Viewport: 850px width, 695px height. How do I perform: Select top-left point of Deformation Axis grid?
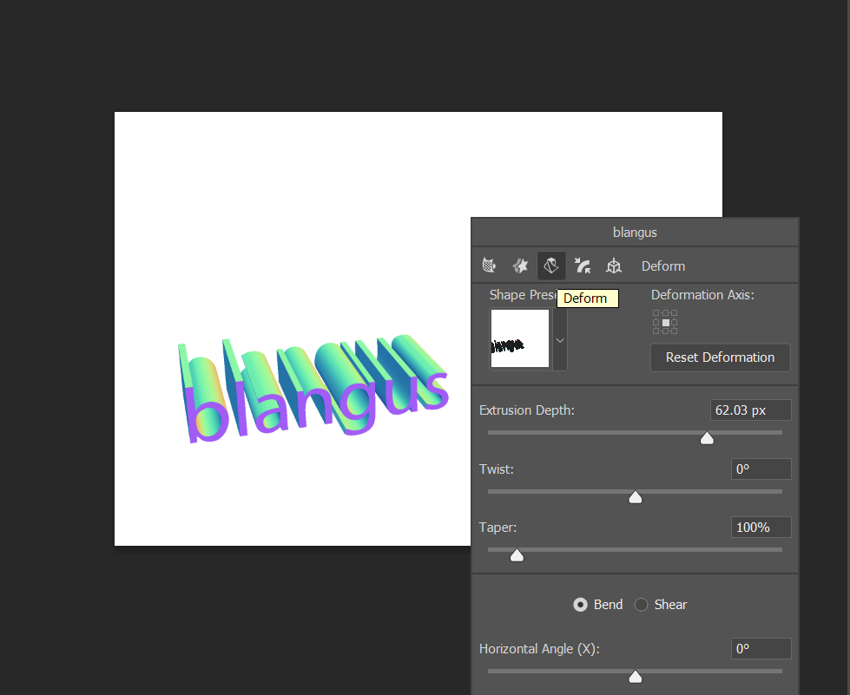coord(656,313)
